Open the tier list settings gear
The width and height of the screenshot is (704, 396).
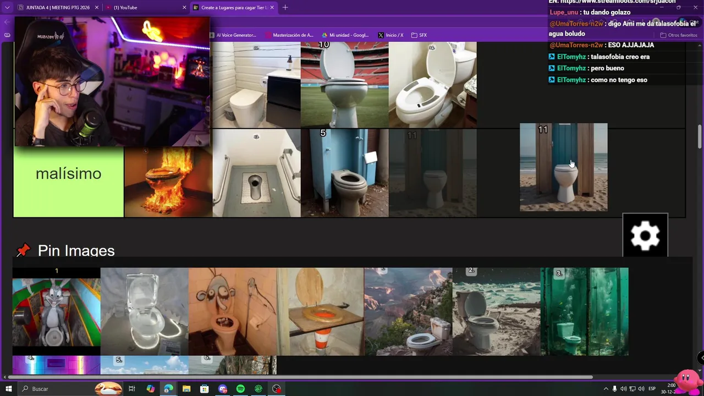tap(645, 235)
